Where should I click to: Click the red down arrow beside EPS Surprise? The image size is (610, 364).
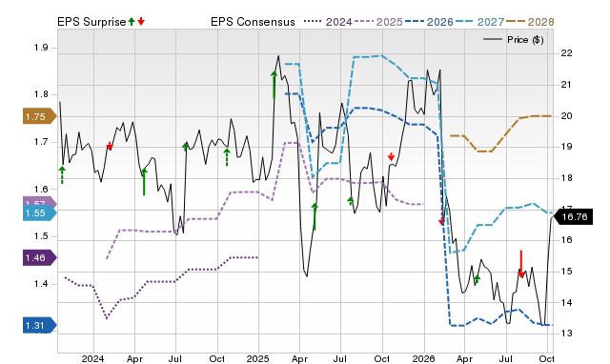(x=141, y=22)
